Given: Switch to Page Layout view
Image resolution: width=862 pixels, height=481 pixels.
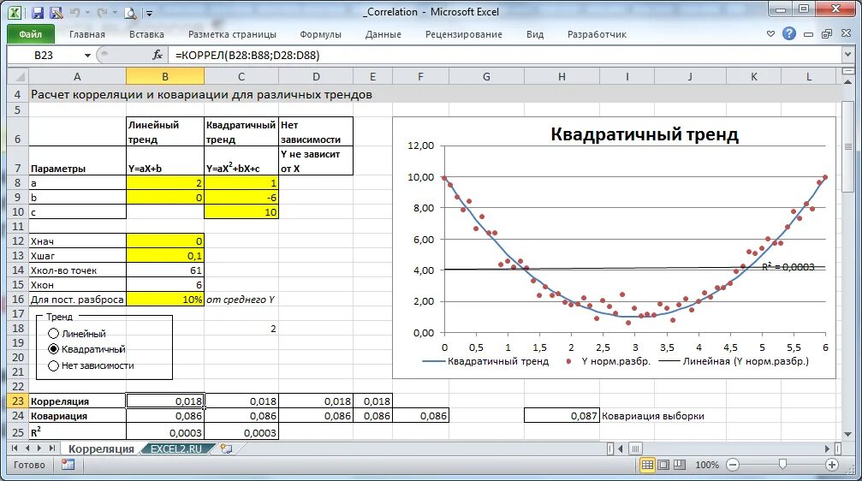Looking at the screenshot, I should [x=663, y=465].
